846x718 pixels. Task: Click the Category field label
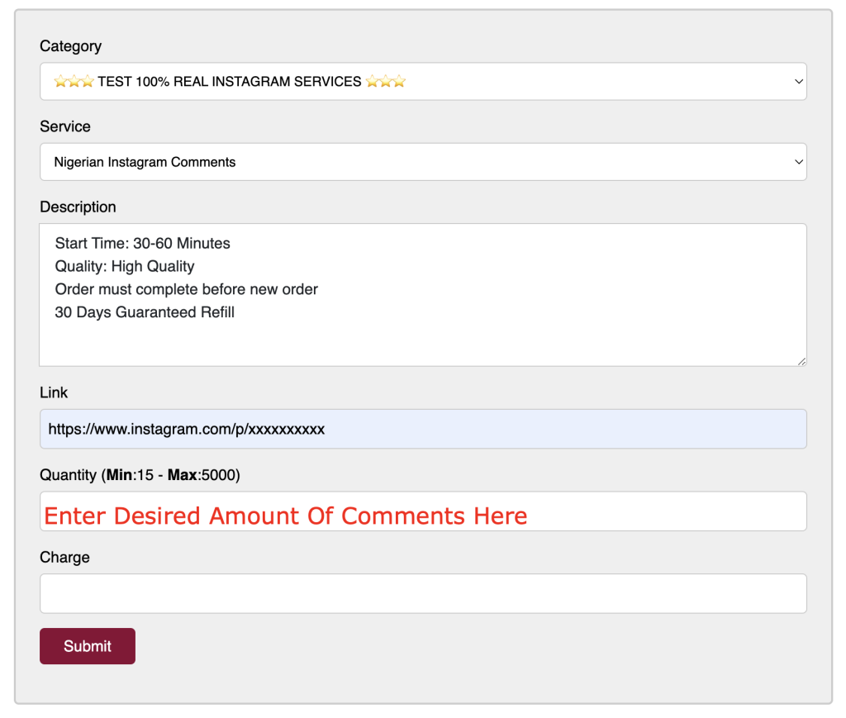[x=71, y=46]
